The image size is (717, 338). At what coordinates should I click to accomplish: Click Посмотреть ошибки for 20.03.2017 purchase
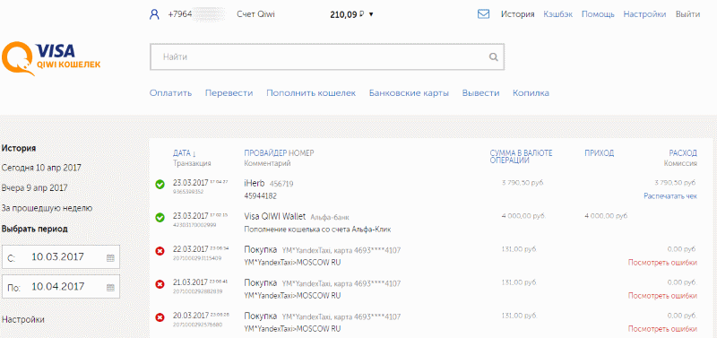click(x=662, y=329)
